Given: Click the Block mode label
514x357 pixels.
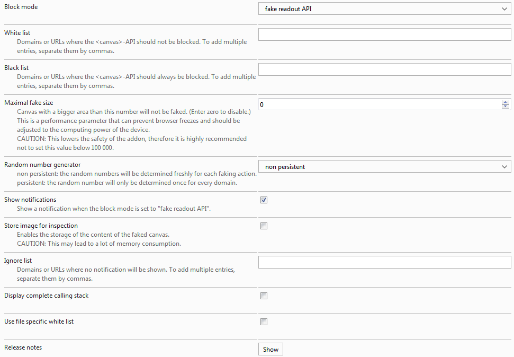Looking at the screenshot, I should (x=21, y=7).
